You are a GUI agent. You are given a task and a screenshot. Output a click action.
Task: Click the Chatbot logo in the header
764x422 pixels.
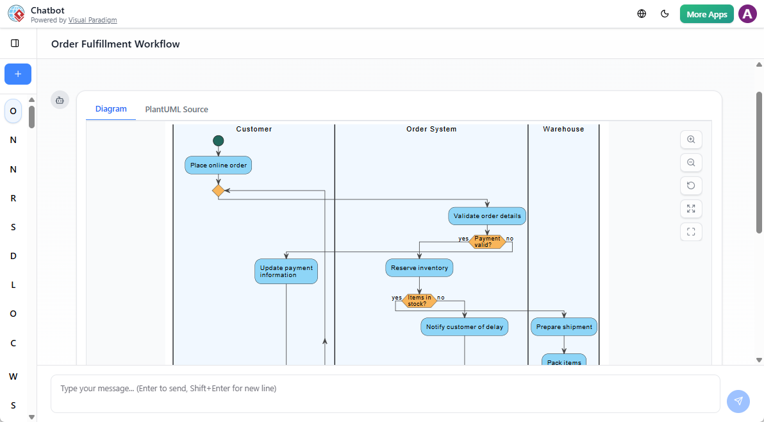click(15, 13)
